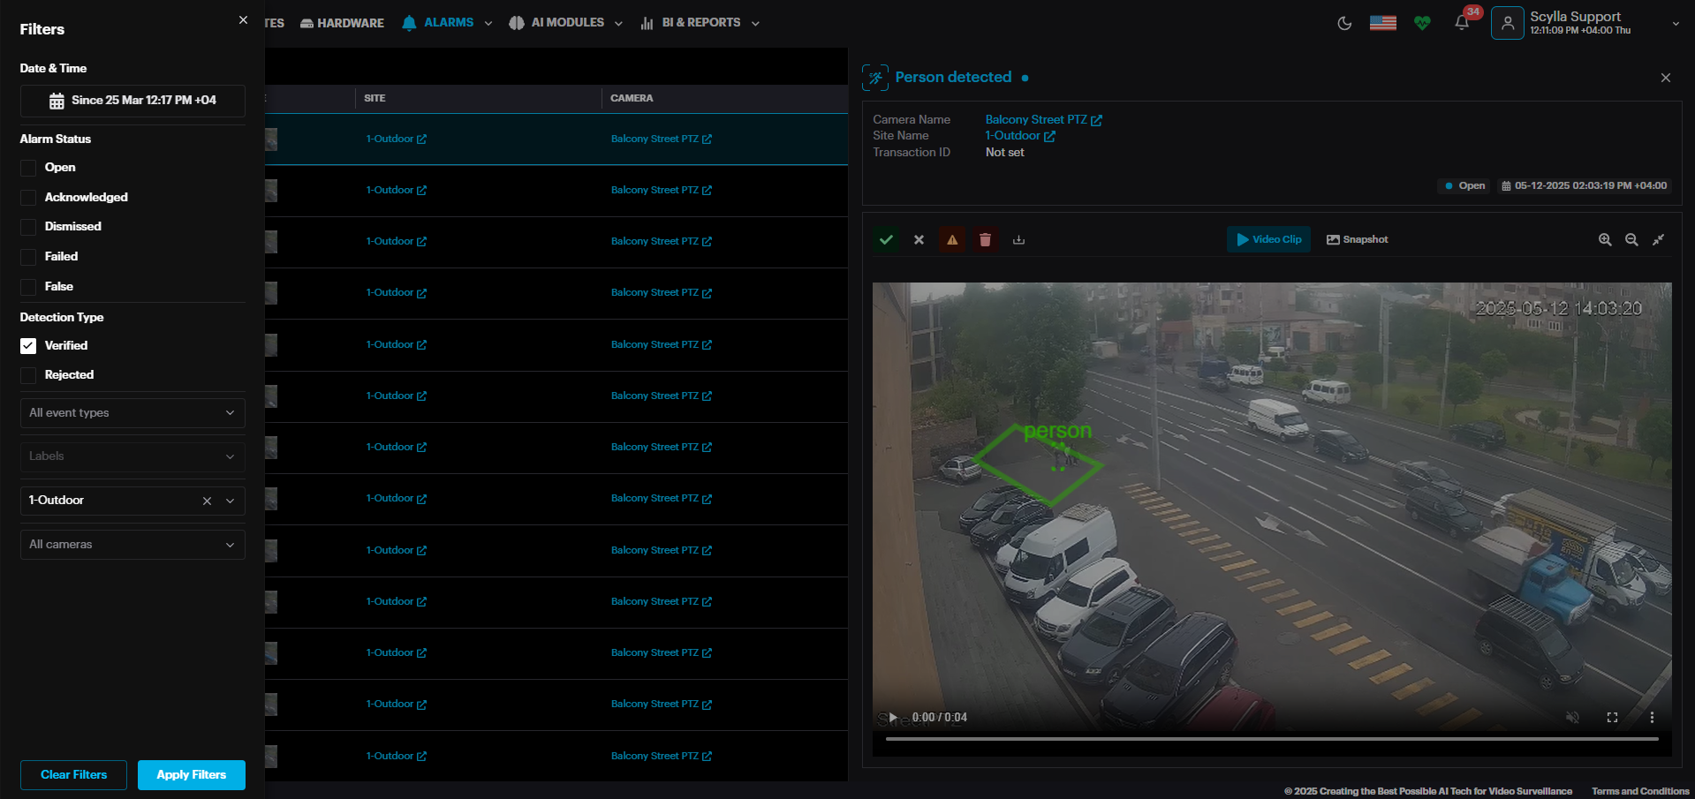The width and height of the screenshot is (1695, 799).
Task: Uncheck the Verified detection type
Action: coord(28,346)
